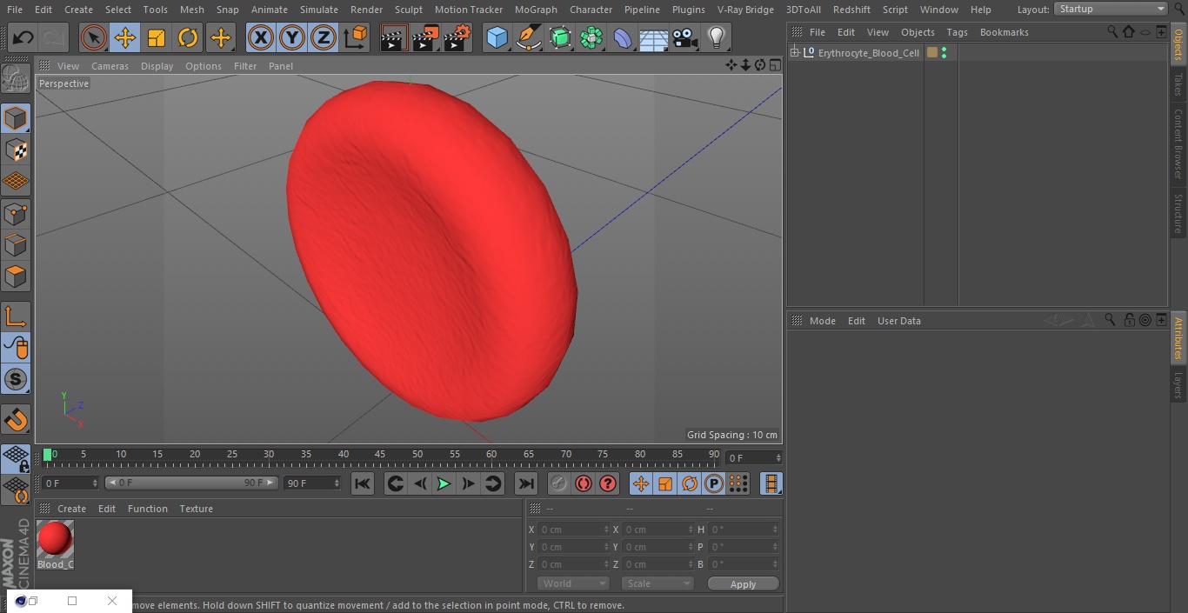Toggle Z axis lock
This screenshot has height=613, width=1188.
[324, 38]
